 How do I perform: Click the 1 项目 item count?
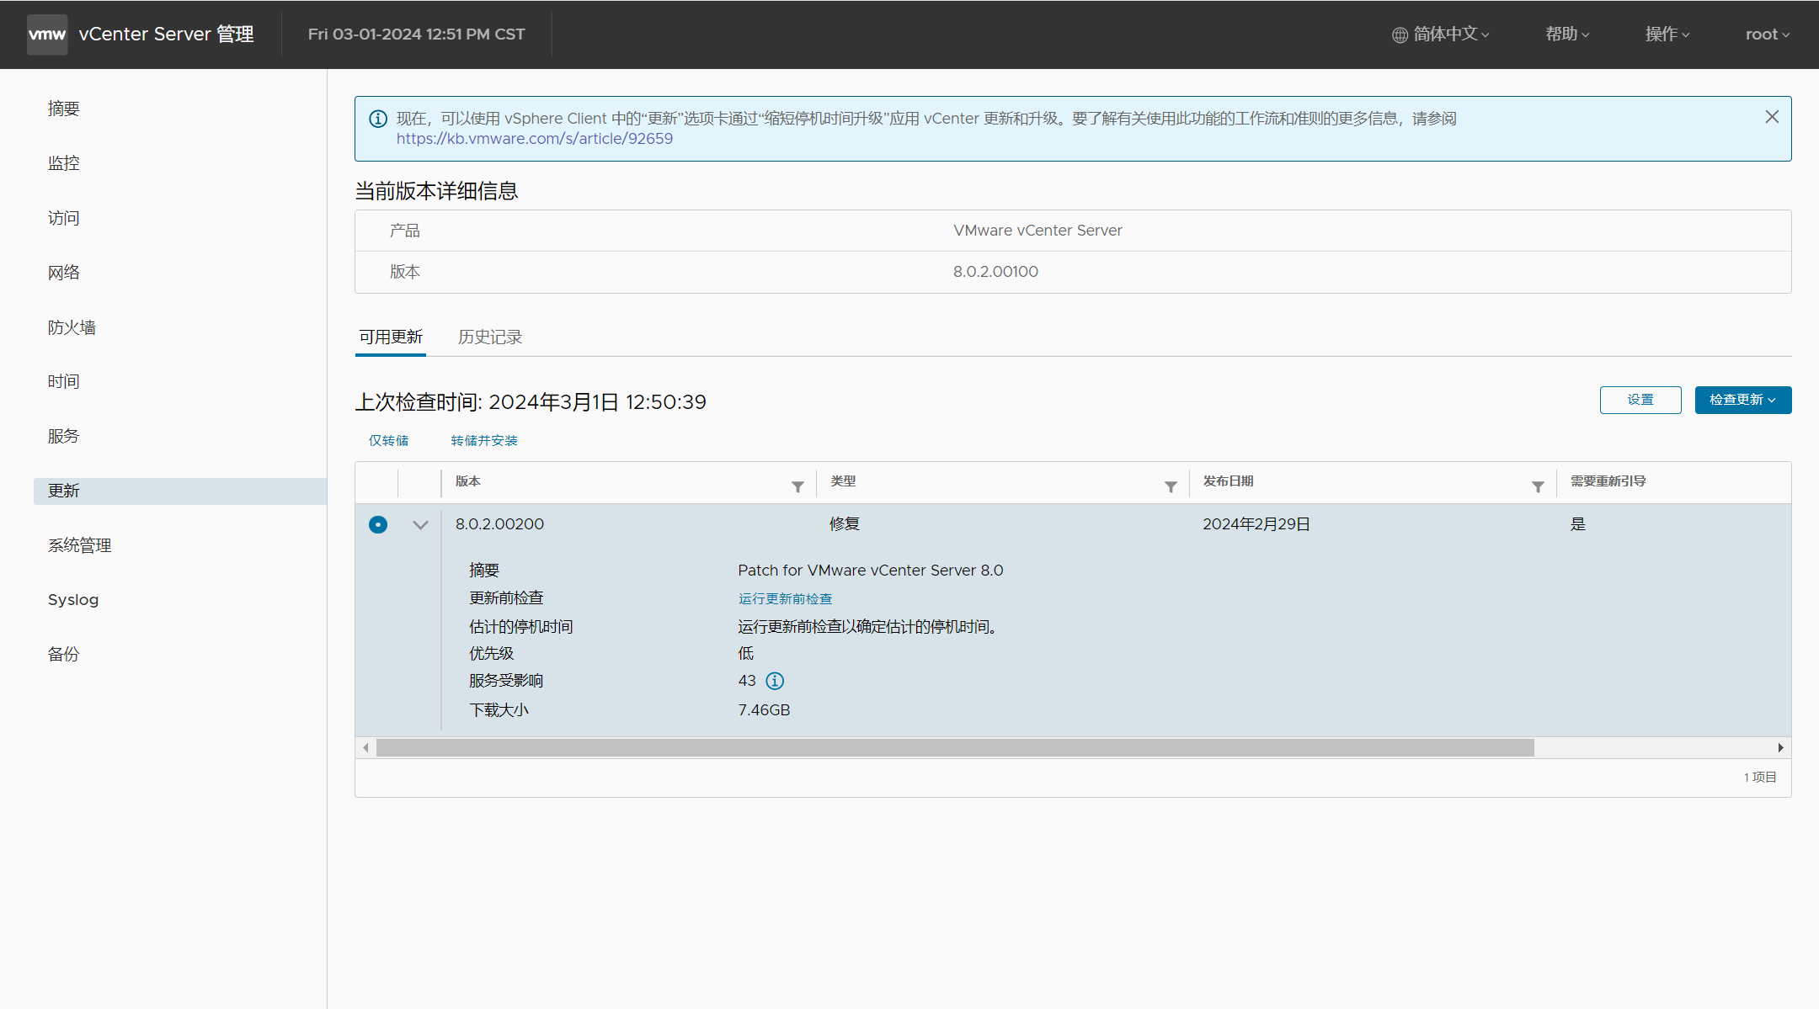(x=1760, y=778)
